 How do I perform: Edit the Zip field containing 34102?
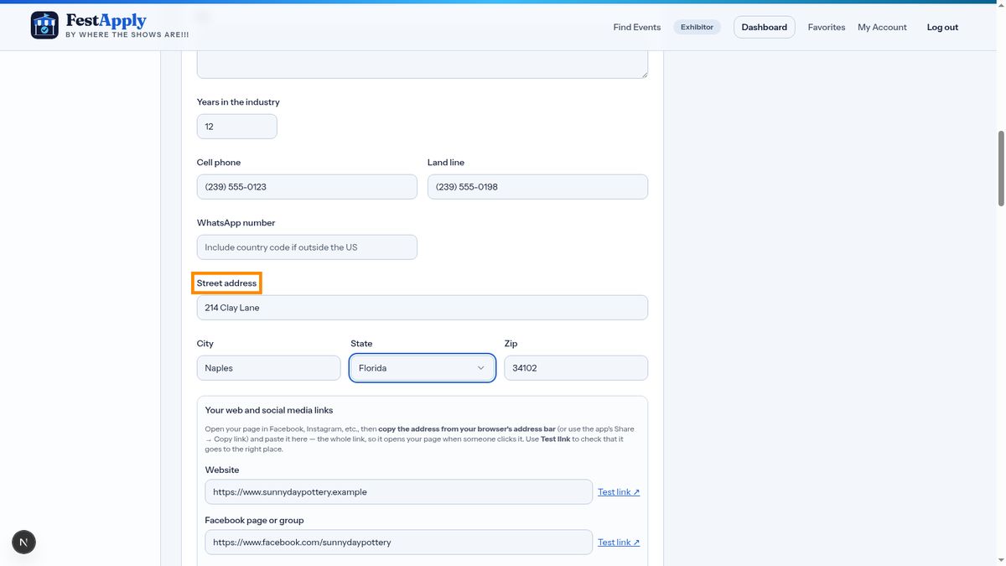tap(576, 368)
